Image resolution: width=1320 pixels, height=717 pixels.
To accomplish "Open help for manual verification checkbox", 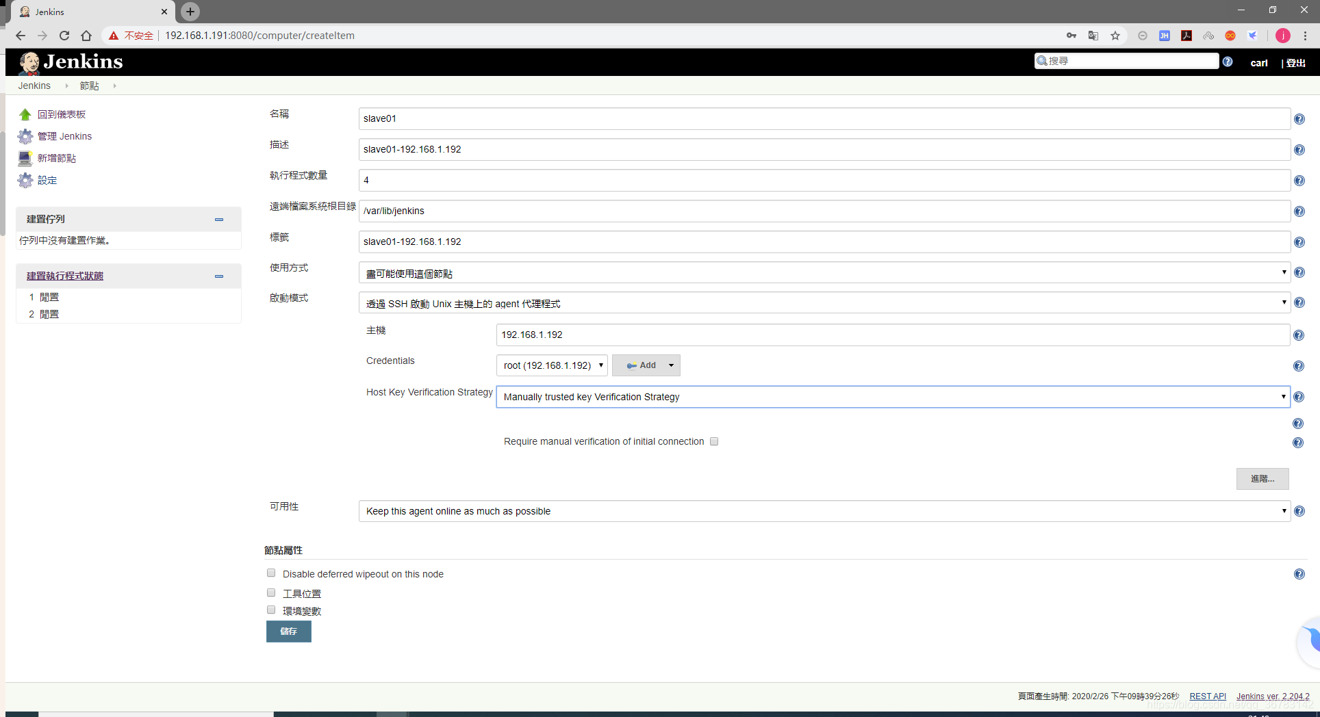I will [1298, 443].
